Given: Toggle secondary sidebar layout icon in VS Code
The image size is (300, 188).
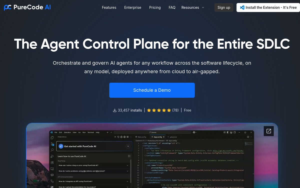Looking at the screenshot, I should tap(234, 132).
